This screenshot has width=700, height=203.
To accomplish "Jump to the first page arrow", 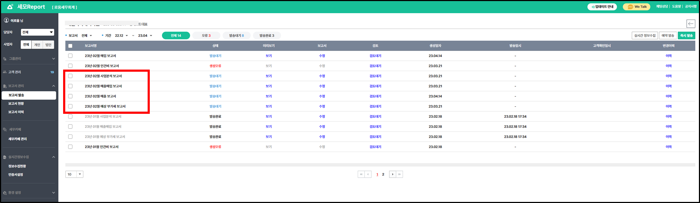I will (x=361, y=174).
